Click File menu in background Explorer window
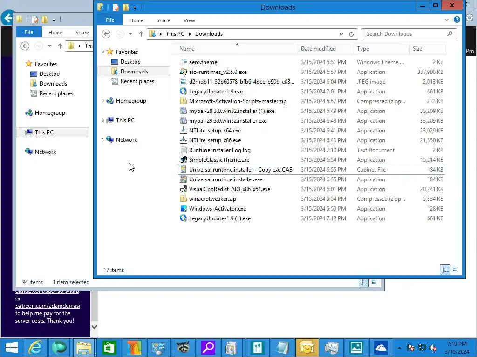This screenshot has height=357, width=477. (28, 32)
